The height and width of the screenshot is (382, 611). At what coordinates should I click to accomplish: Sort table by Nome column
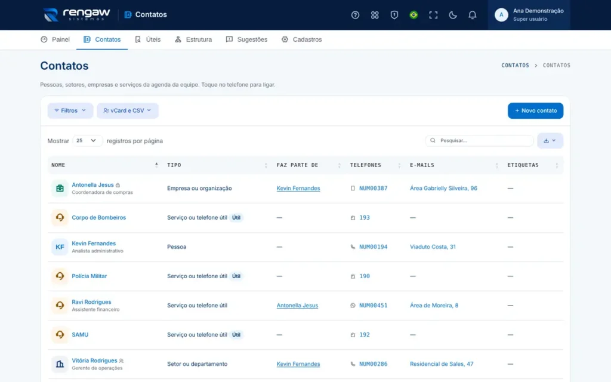(105, 165)
